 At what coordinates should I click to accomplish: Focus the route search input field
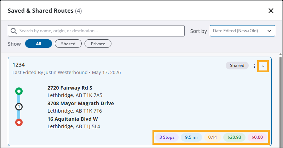pyautogui.click(x=96, y=31)
